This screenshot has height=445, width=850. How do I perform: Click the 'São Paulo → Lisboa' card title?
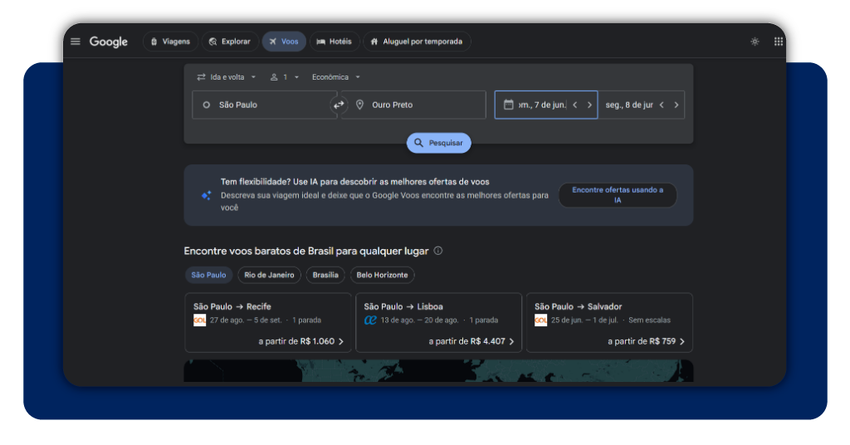[x=403, y=307]
